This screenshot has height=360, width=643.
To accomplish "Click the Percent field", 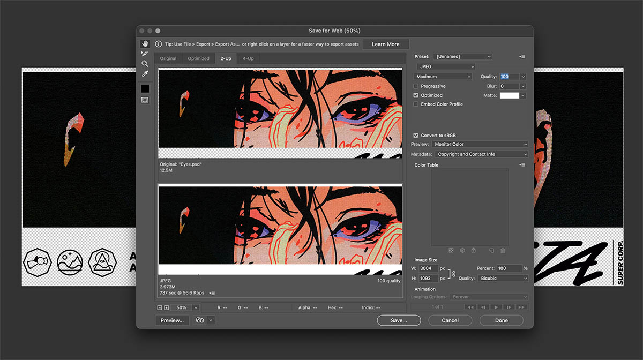I will point(509,268).
